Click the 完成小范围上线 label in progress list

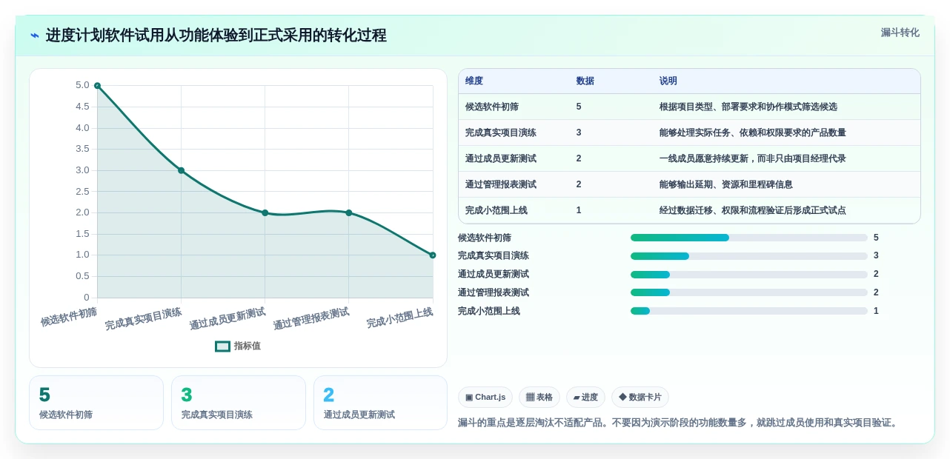[x=489, y=311]
